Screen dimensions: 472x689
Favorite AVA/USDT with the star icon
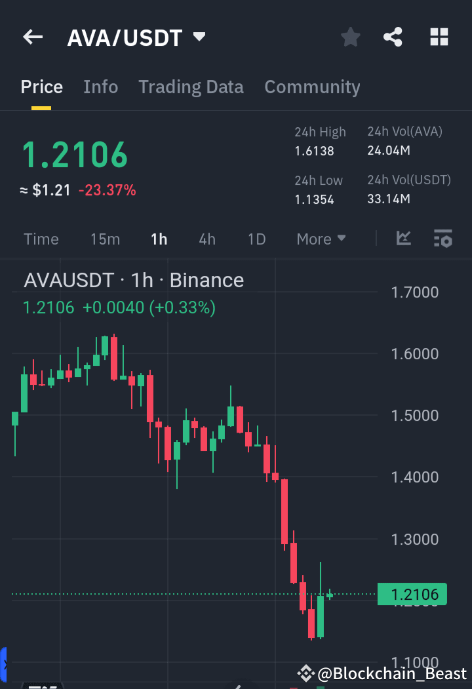pos(350,37)
